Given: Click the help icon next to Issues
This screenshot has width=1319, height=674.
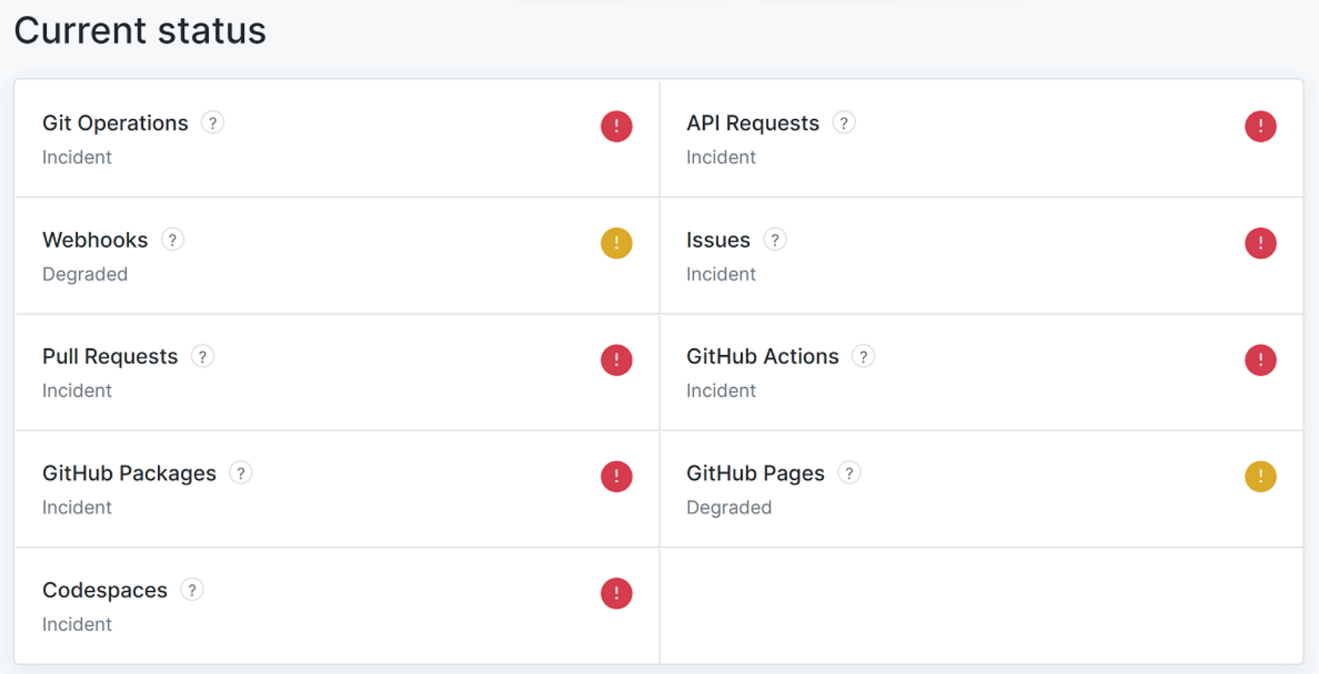Looking at the screenshot, I should [775, 240].
